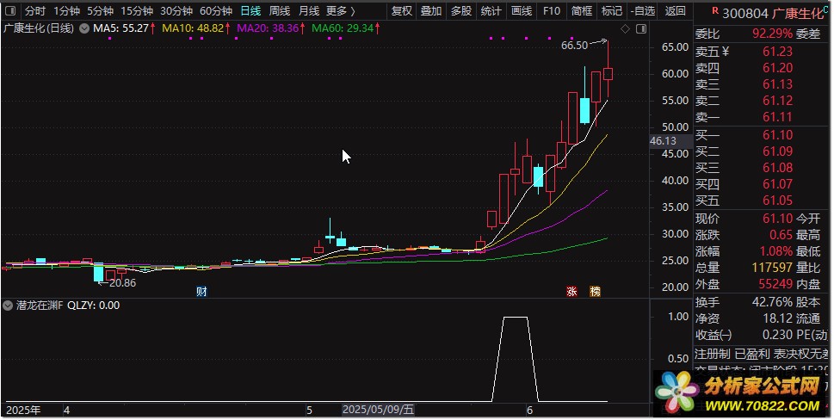Click the 卖五 price 61.23
834x420 pixels.
coord(777,52)
